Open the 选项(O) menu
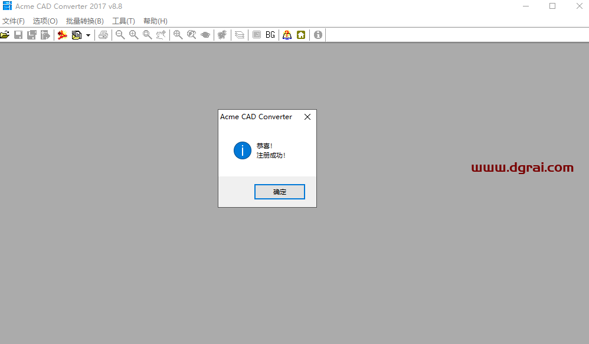This screenshot has width=589, height=344. click(x=45, y=21)
